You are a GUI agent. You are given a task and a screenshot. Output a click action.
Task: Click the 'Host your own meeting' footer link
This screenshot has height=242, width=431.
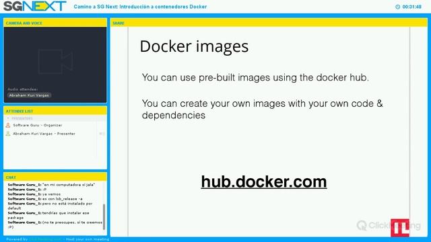pos(88,239)
